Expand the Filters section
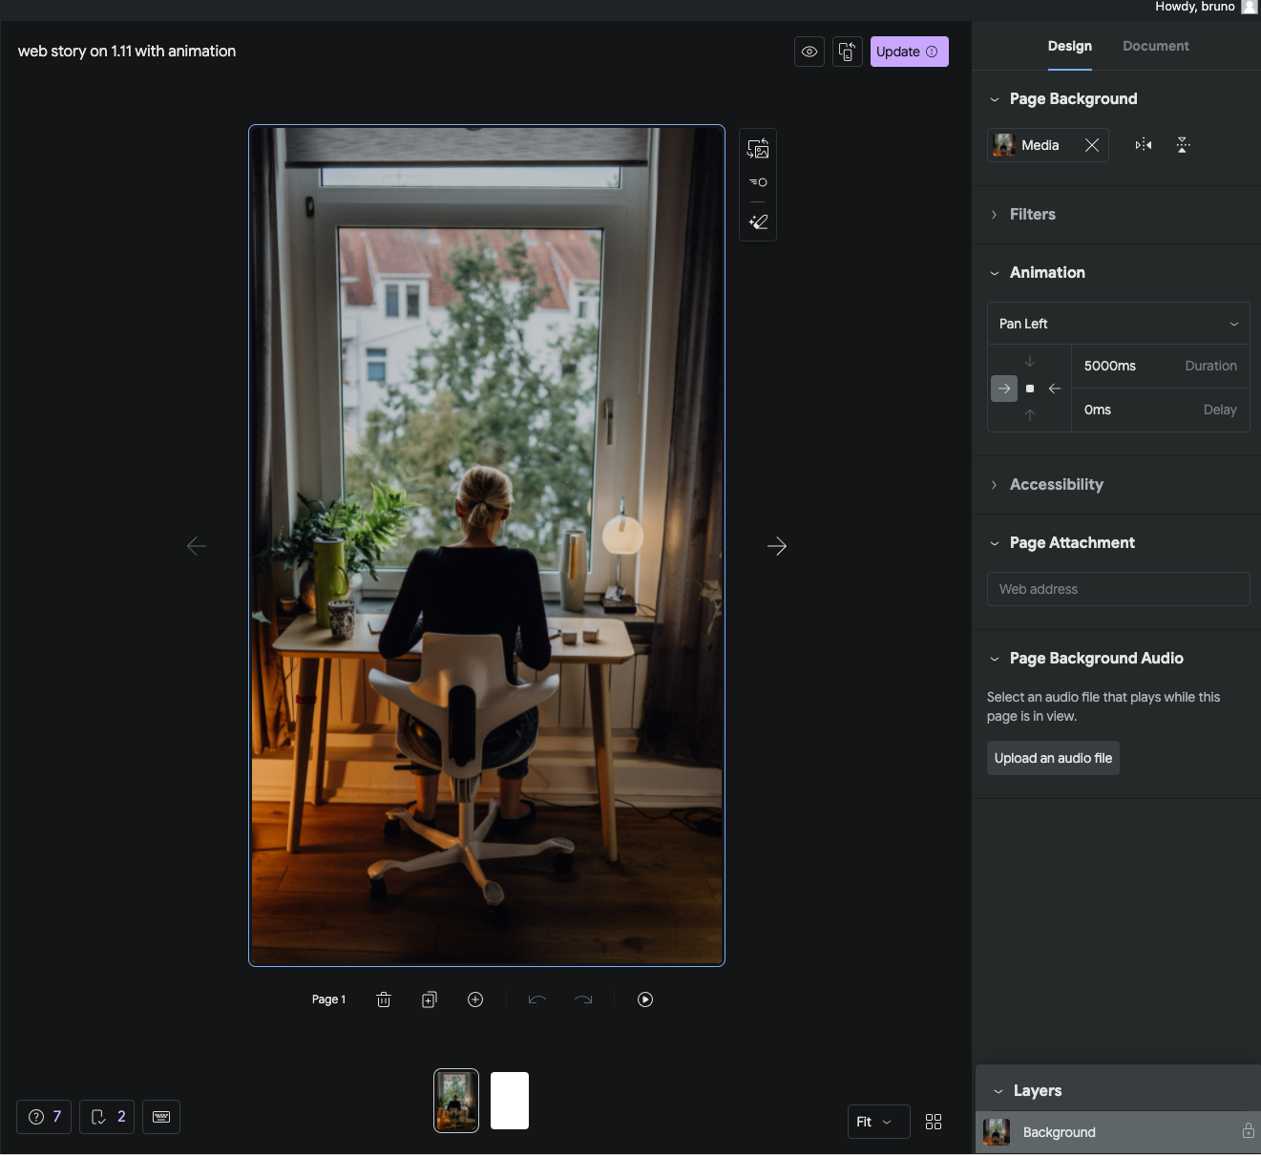The width and height of the screenshot is (1261, 1157). click(x=1032, y=214)
